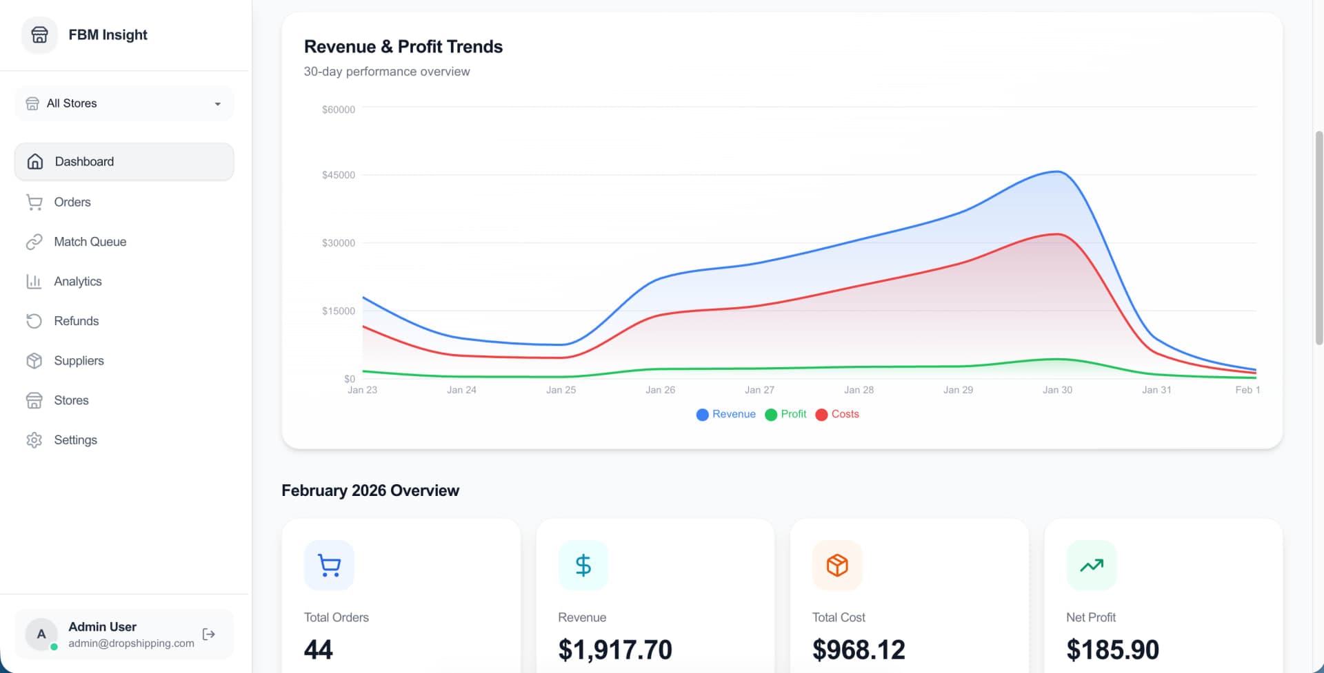Click the FBM Insight store logo icon

click(39, 35)
